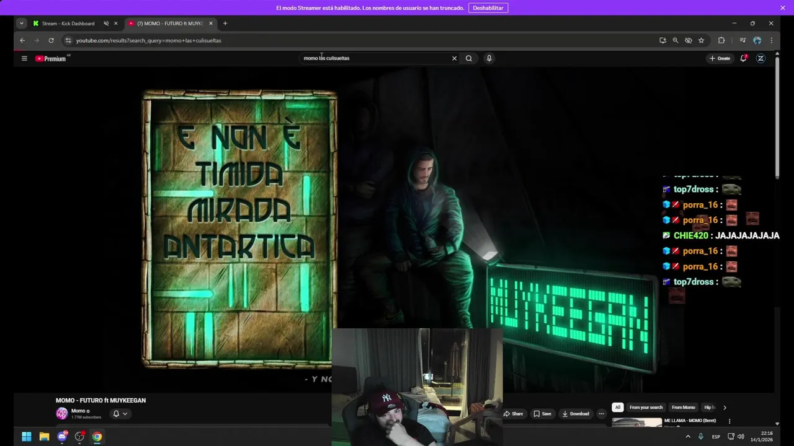Click the address bar URL
Viewport: 794px width, 446px height.
pos(149,40)
